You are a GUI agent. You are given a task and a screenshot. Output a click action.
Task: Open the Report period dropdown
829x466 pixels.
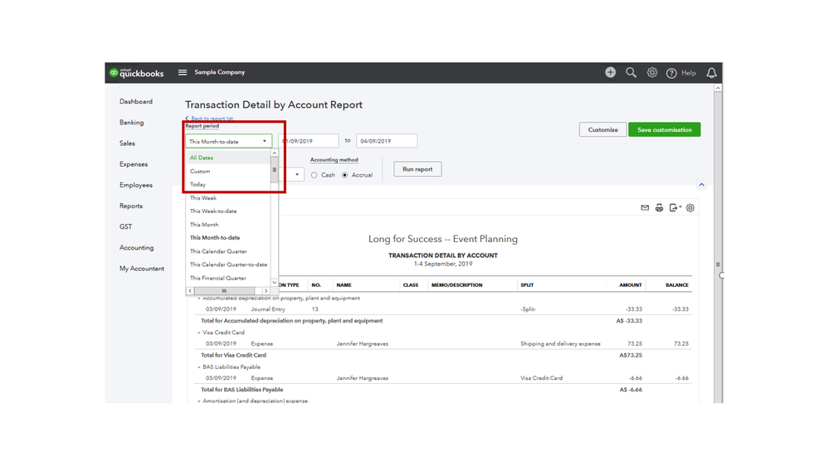pos(228,142)
